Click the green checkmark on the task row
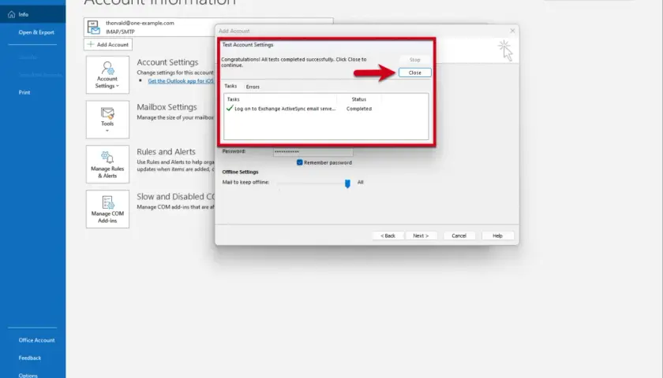 click(x=230, y=109)
